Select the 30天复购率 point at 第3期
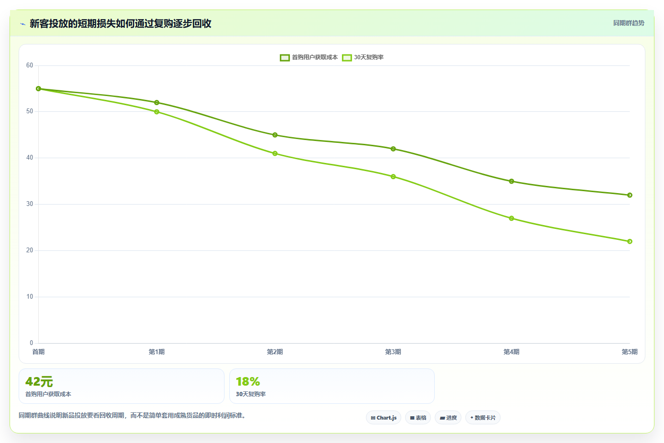Viewport: 664px width, 443px height. click(393, 177)
